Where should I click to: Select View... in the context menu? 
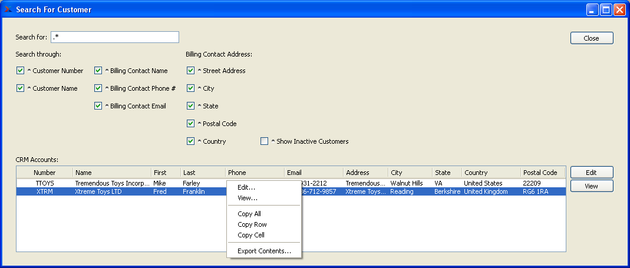(248, 198)
